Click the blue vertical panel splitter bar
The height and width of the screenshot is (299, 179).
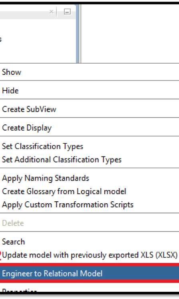point(78,34)
